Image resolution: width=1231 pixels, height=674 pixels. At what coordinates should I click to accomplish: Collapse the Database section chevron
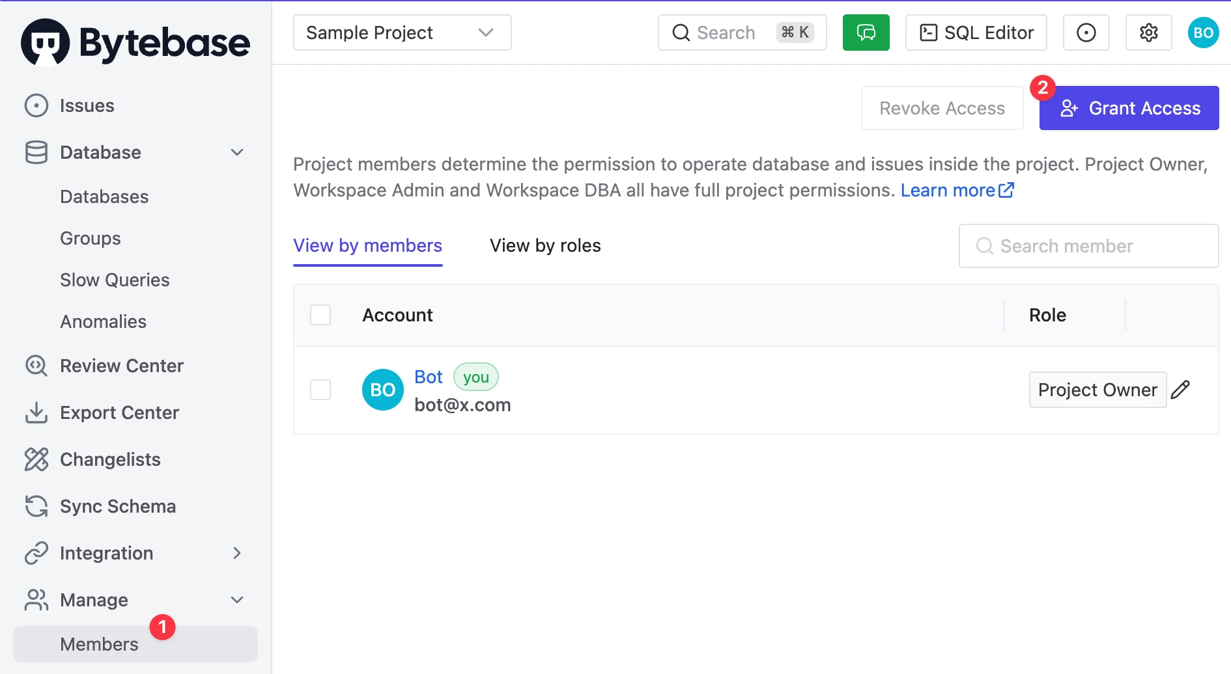click(237, 152)
